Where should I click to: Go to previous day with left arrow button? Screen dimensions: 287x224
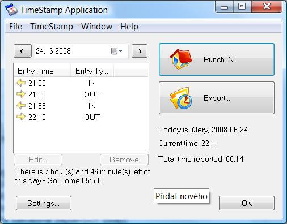[x=23, y=51]
